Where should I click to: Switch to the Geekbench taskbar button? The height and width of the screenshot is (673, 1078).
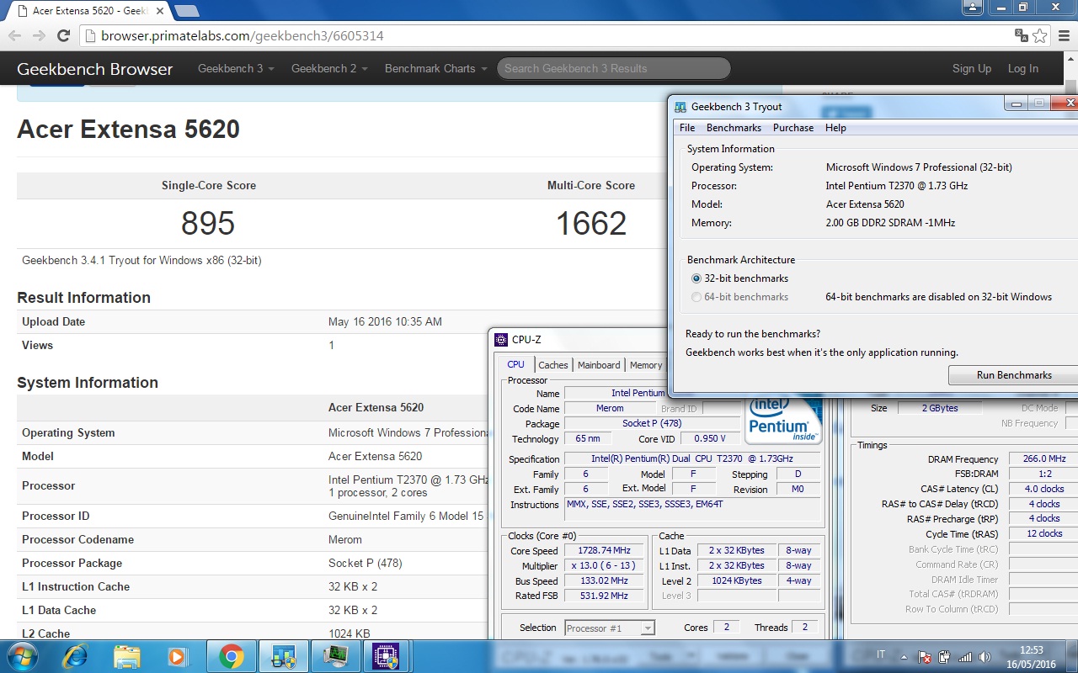coord(283,655)
